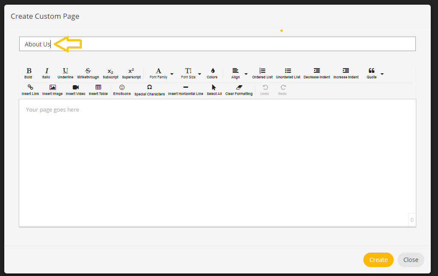Click Insert Table tool
The height and width of the screenshot is (276, 438).
point(99,90)
